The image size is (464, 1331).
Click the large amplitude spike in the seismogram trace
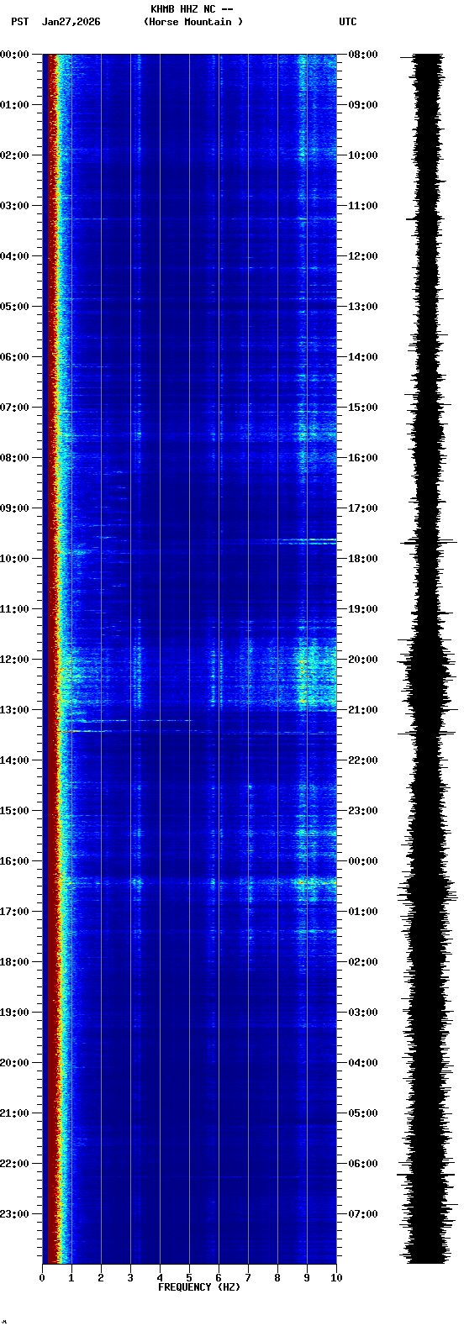click(429, 542)
